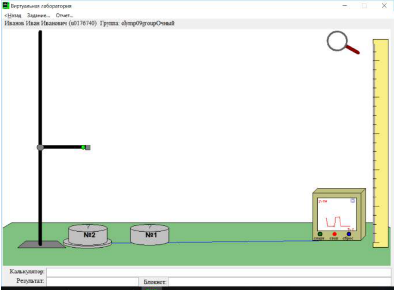Image resolution: width=395 pixels, height=291 pixels.
Task: Focus the Результат input field
Action: tap(93, 282)
